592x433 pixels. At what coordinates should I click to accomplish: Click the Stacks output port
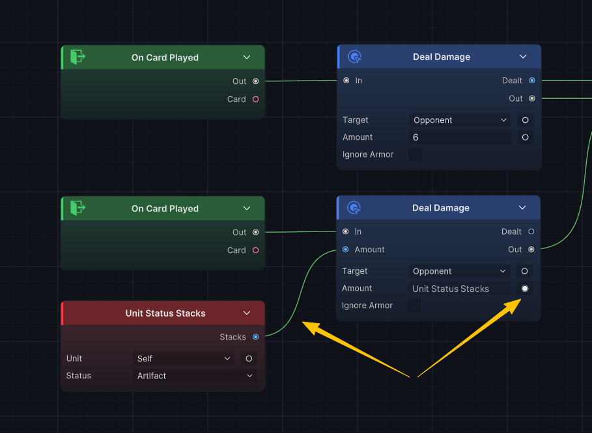[255, 337]
